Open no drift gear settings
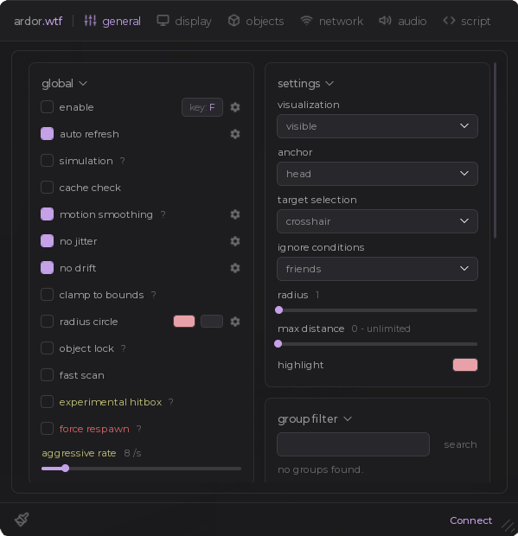 pos(235,268)
